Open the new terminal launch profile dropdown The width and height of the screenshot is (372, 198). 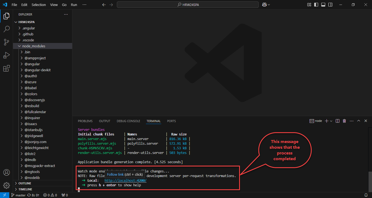[x=331, y=121]
